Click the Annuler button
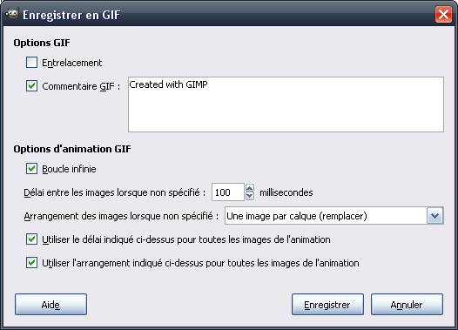This screenshot has width=458, height=330. pyautogui.click(x=407, y=305)
